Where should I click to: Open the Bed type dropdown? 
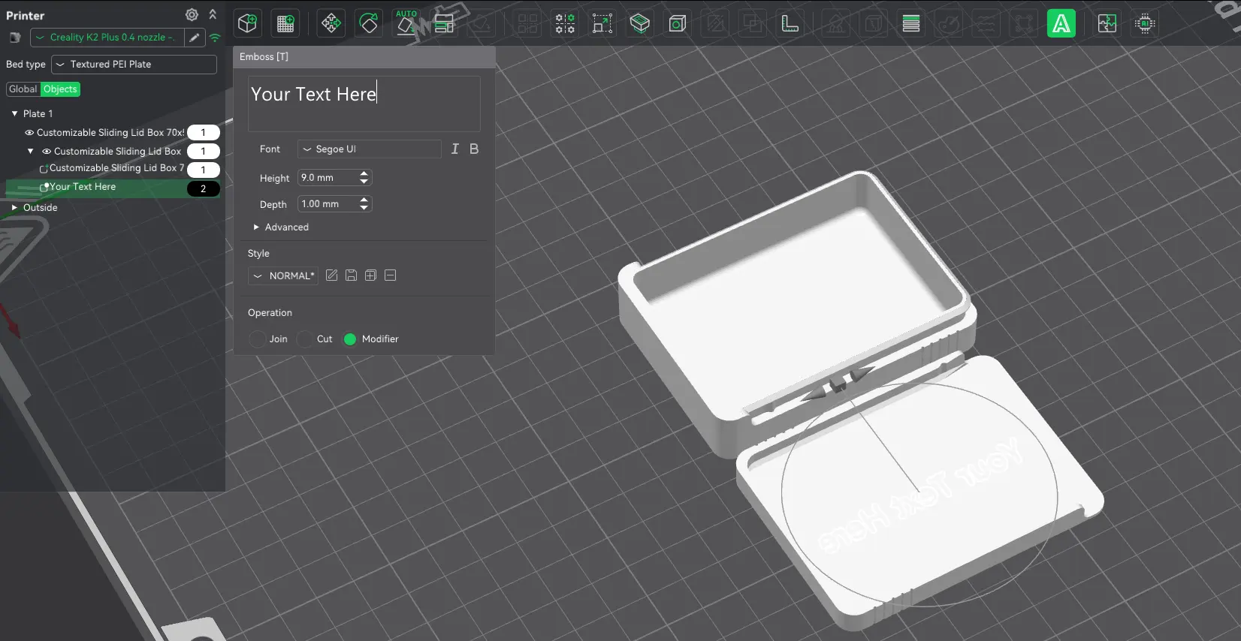pos(134,65)
